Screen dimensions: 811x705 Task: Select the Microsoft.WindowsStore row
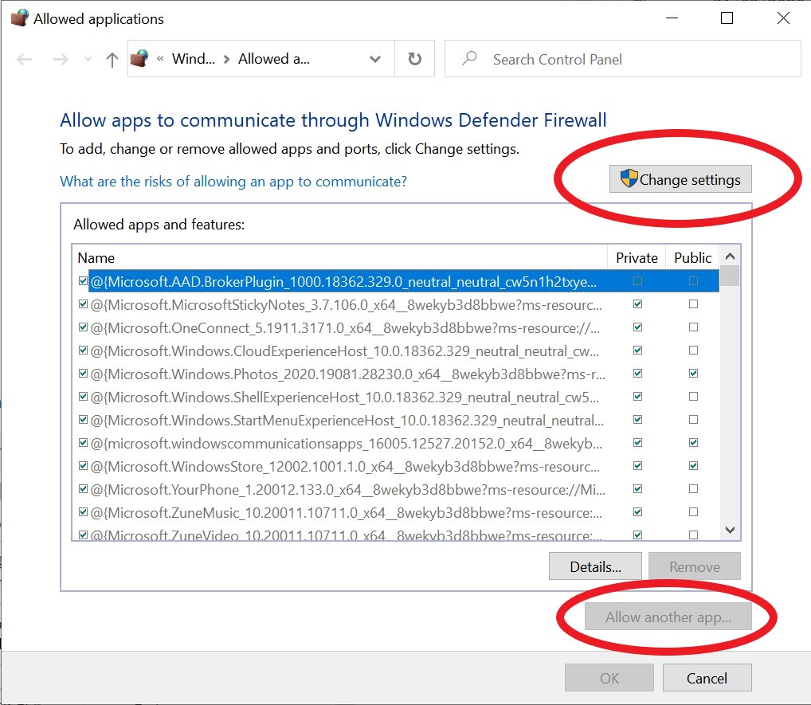coord(396,466)
